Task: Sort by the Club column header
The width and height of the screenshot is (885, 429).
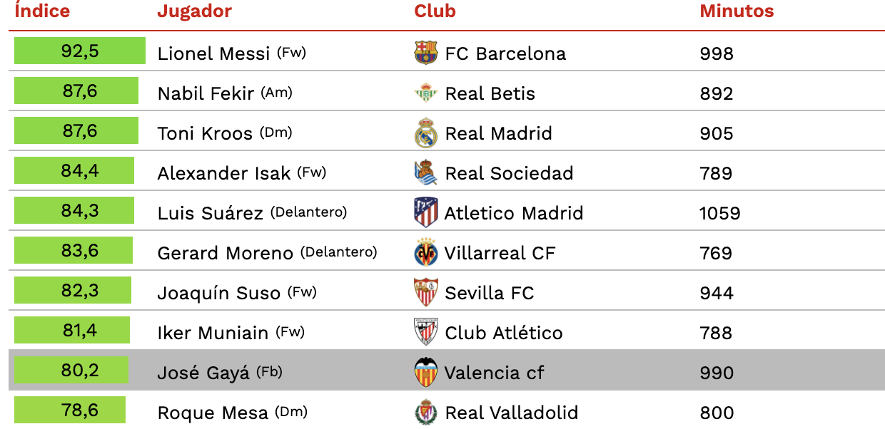Action: (x=435, y=11)
